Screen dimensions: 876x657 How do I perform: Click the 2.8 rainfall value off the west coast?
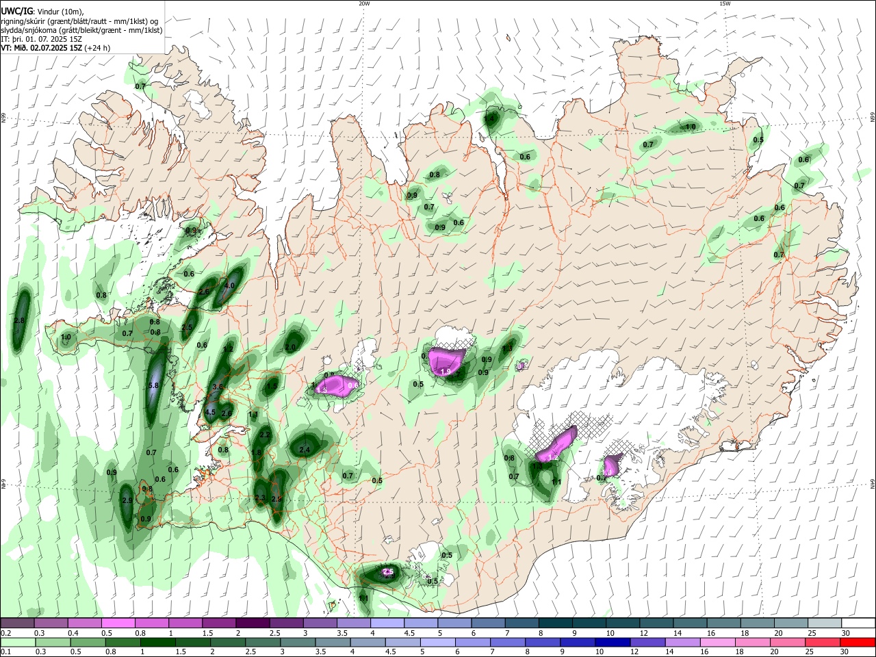coord(19,320)
